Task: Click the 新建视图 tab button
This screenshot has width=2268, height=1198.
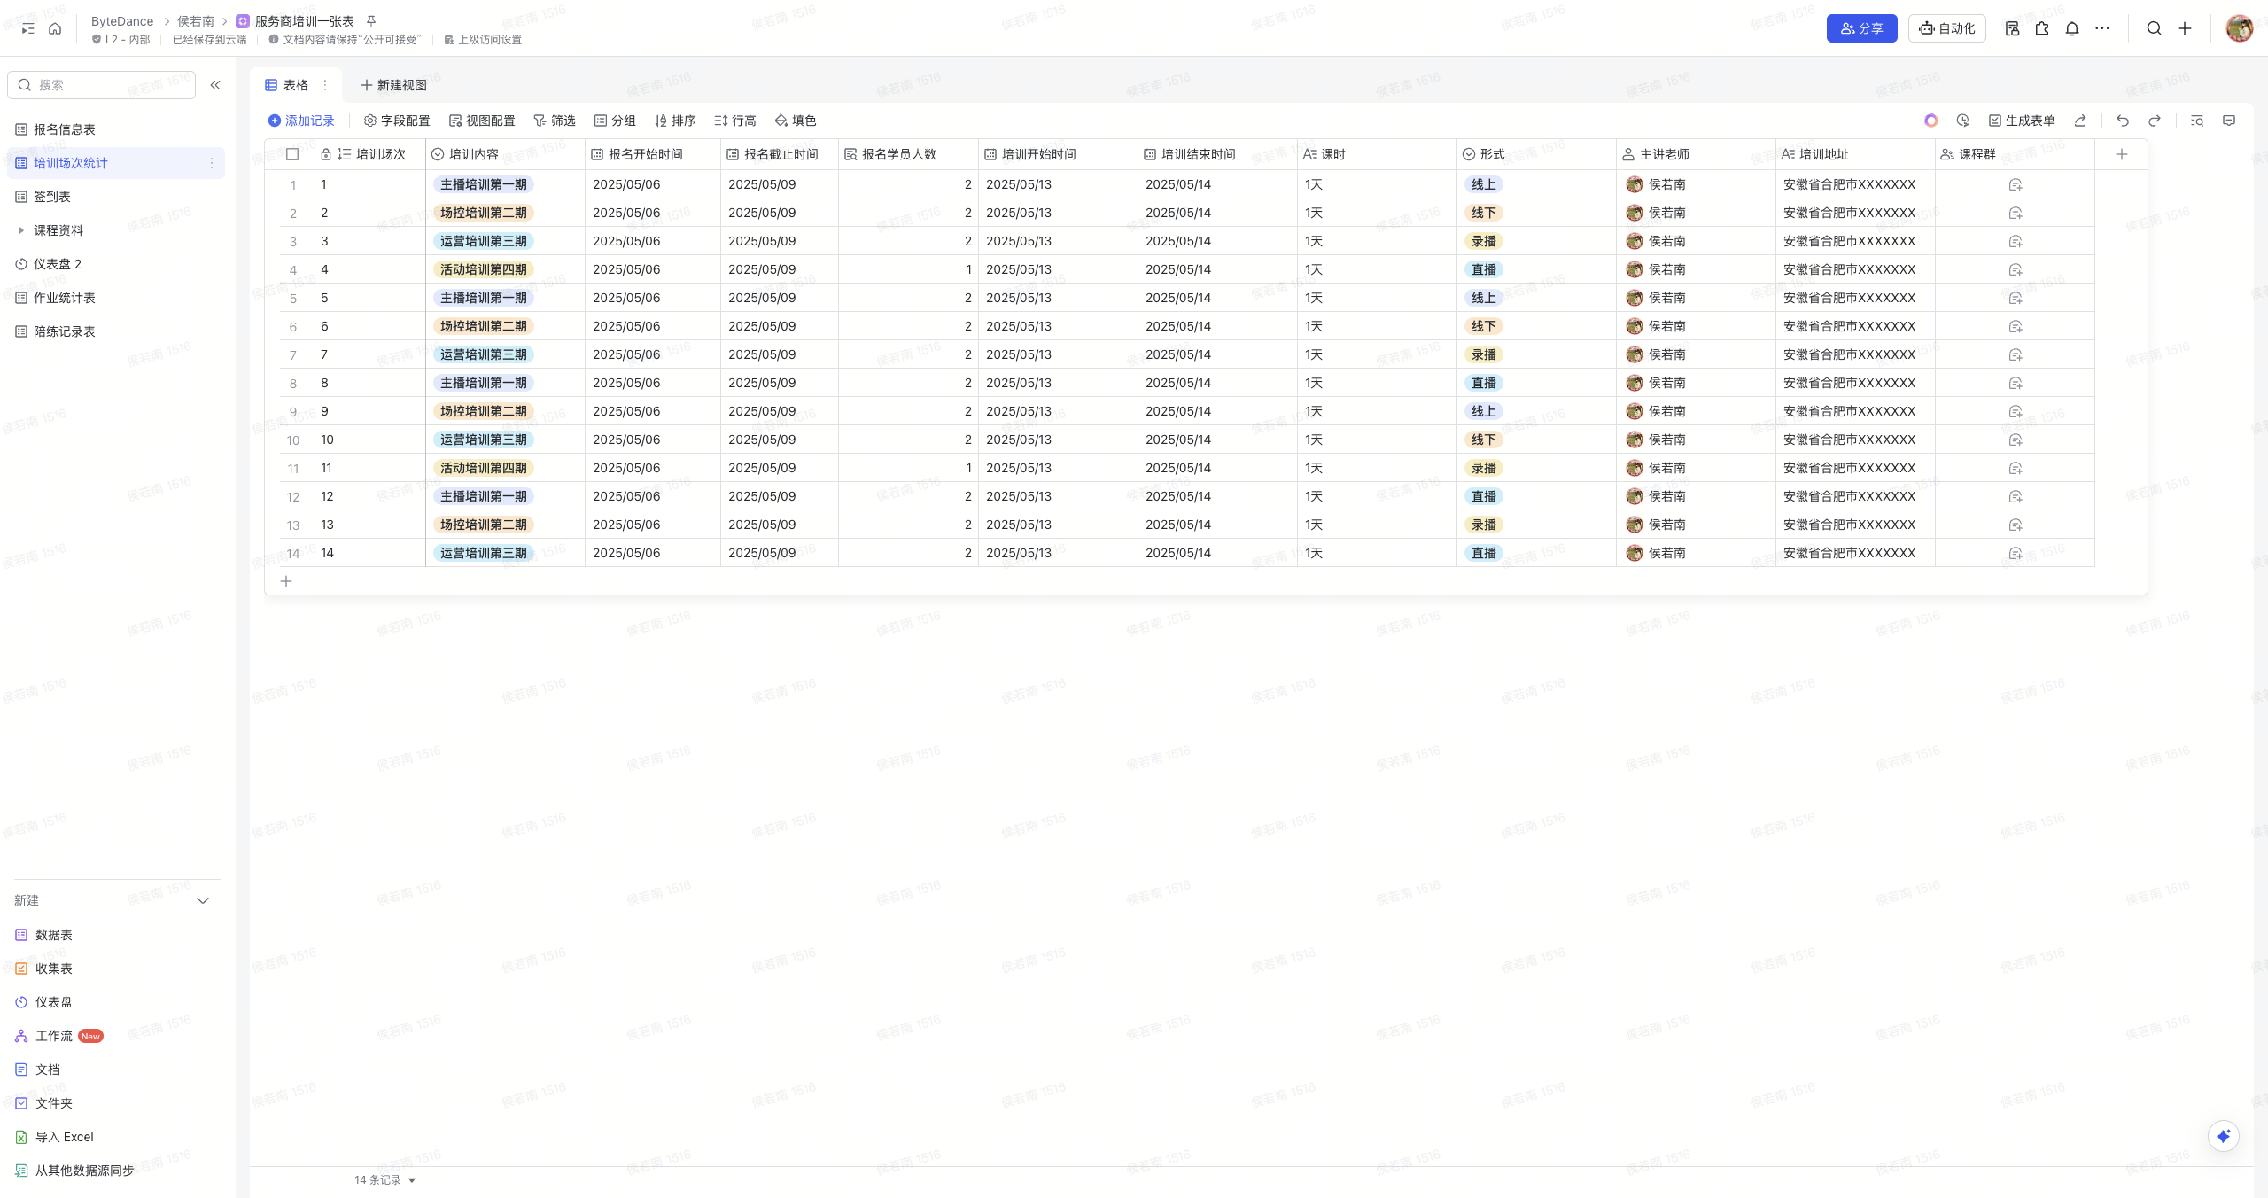Action: pos(393,85)
